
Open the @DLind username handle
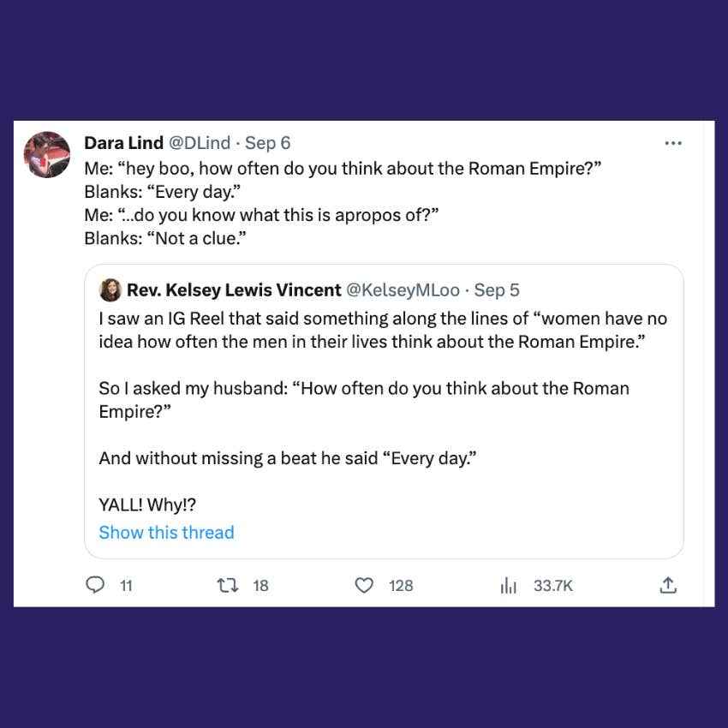click(200, 143)
